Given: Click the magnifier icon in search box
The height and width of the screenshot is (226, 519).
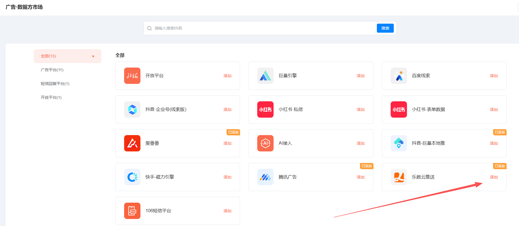Looking at the screenshot, I should click(x=149, y=28).
